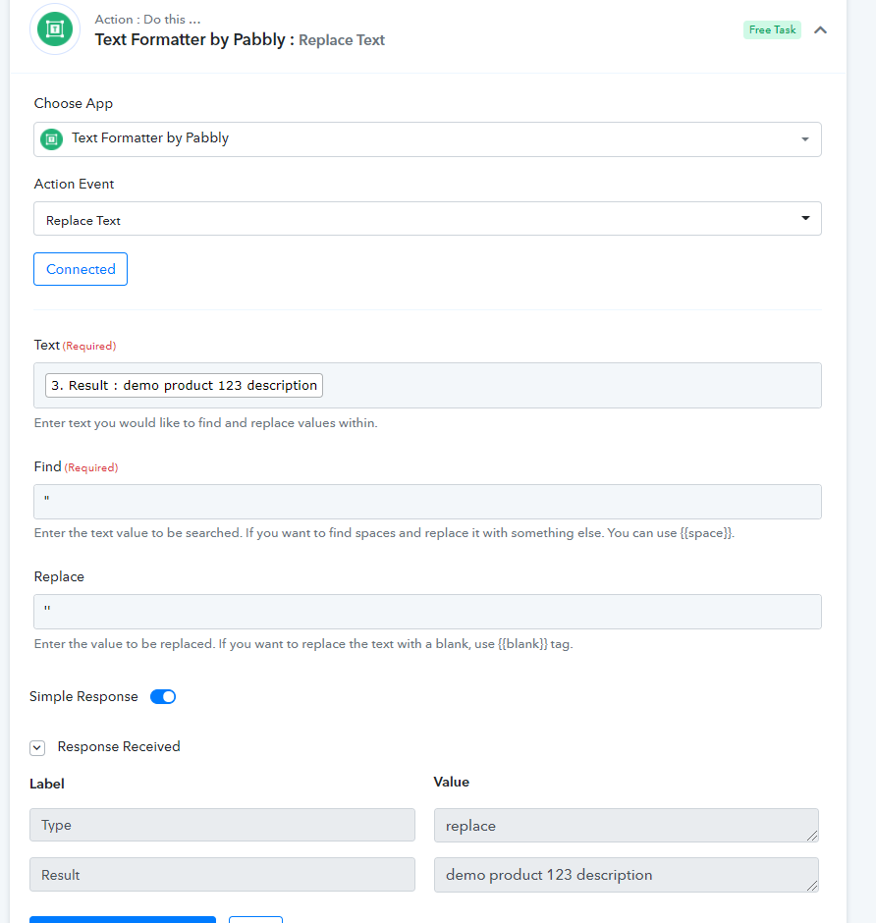Click the demo product 123 description value box
Screen dimensions: 876x923
(627, 875)
